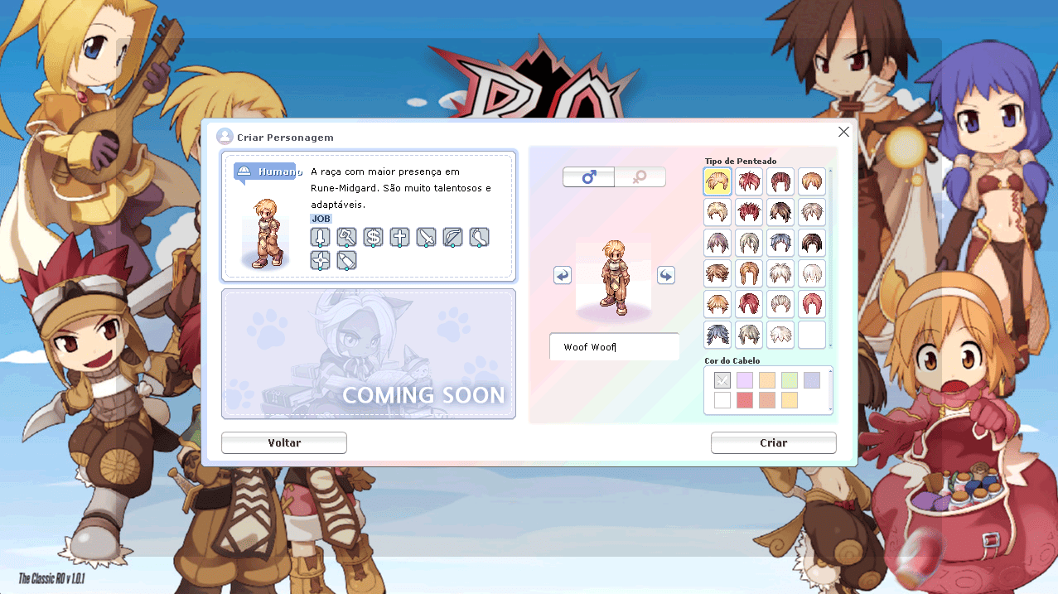Click the character sprite in center preview

pos(614,278)
